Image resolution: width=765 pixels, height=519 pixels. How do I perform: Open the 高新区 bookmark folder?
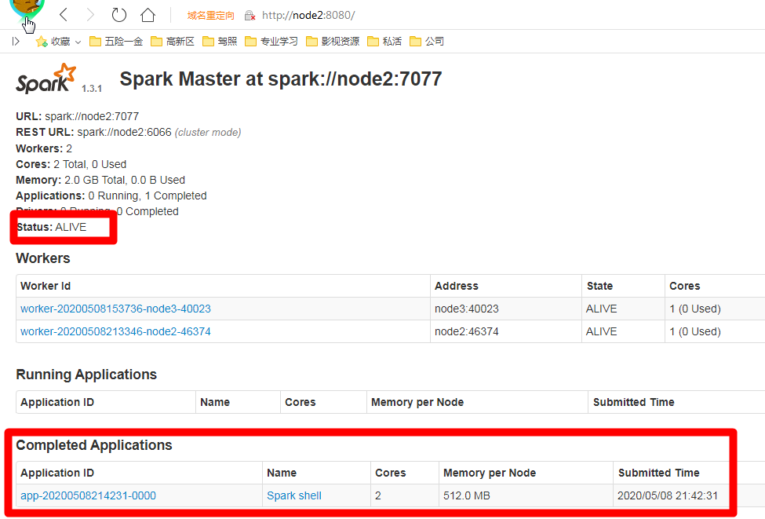[x=173, y=42]
